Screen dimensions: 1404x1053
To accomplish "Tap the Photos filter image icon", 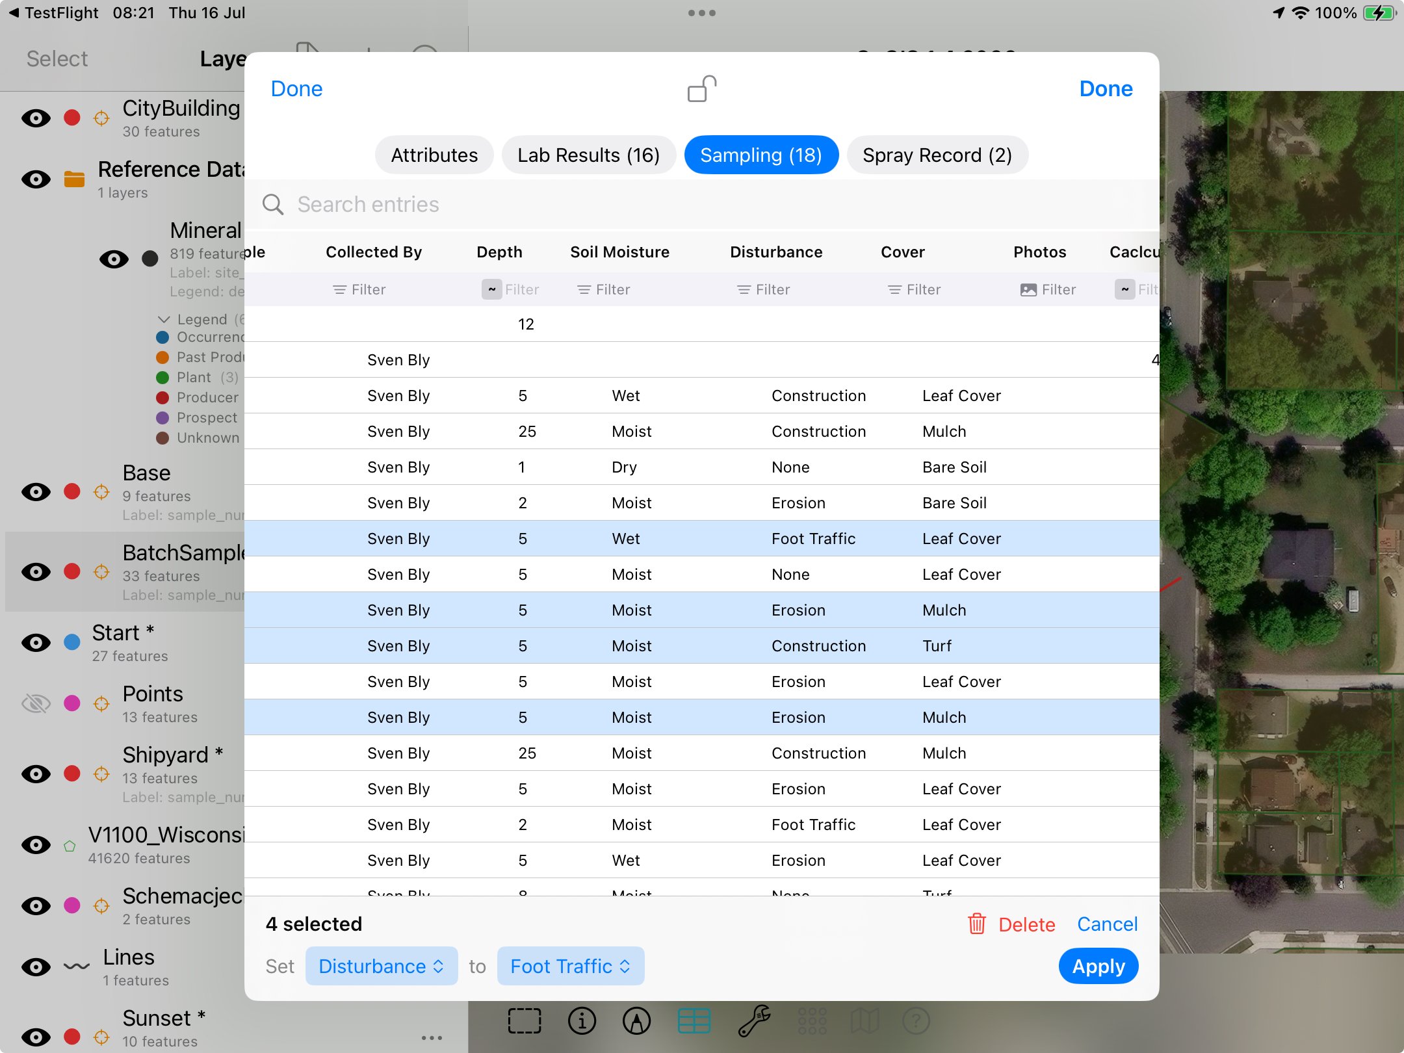I will (1028, 290).
